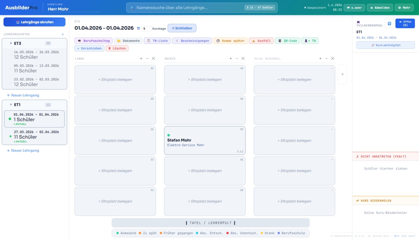Open TN-Liste
This screenshot has width=419, height=240.
point(157,41)
